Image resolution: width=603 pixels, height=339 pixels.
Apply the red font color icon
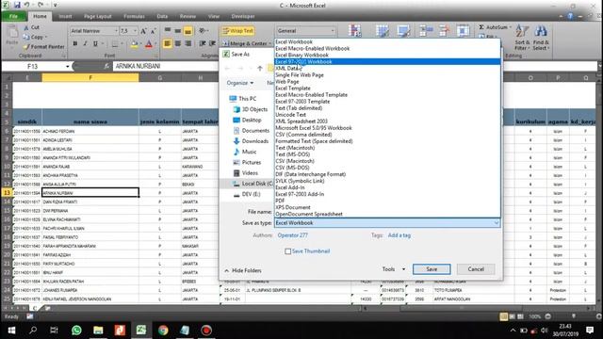pyautogui.click(x=149, y=44)
